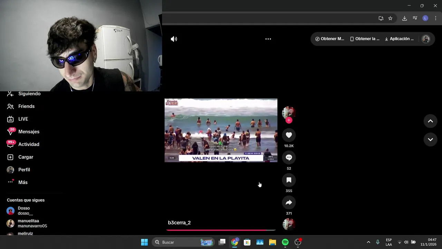The height and width of the screenshot is (249, 442).
Task: Open the creator avatar beside the video
Action: coord(289,112)
